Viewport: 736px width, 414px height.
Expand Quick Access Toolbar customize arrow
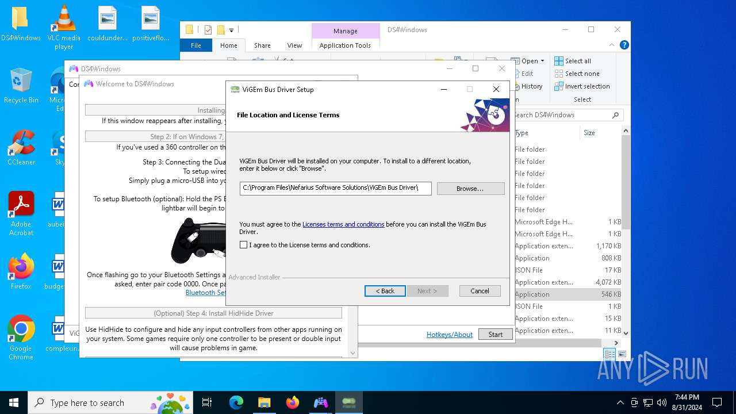(231, 30)
